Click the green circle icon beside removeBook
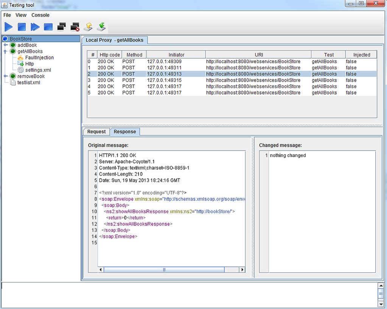Viewport: 387px width, 309px height. click(x=13, y=76)
